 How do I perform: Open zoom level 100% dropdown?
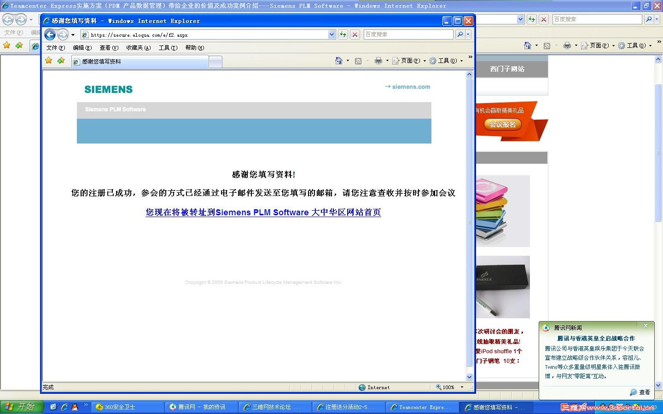point(462,387)
